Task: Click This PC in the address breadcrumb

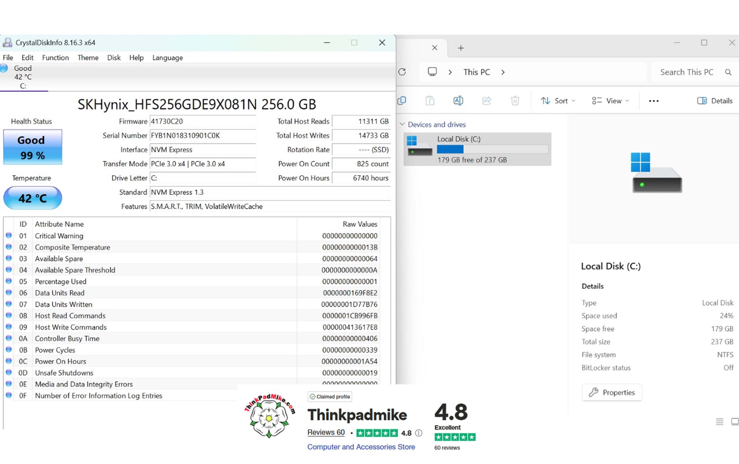Action: pyautogui.click(x=477, y=72)
